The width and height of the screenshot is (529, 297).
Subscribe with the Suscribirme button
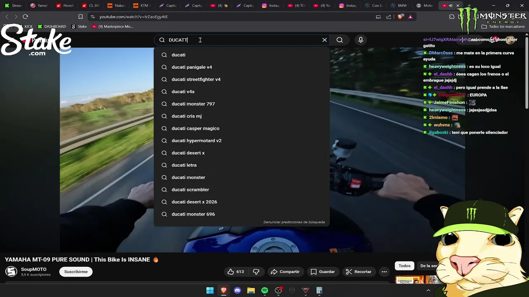tap(76, 271)
